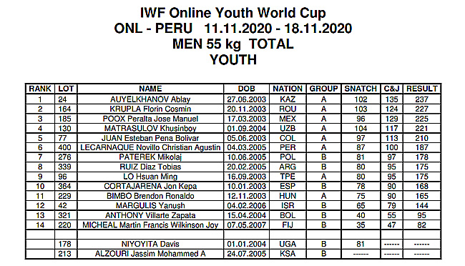
Task: Click the date of birth 05.06.2003
Action: 246,138
